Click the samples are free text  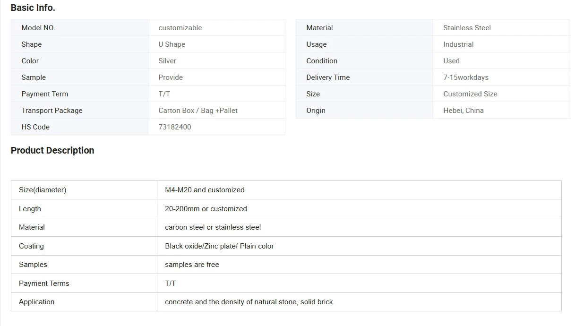[x=192, y=265]
